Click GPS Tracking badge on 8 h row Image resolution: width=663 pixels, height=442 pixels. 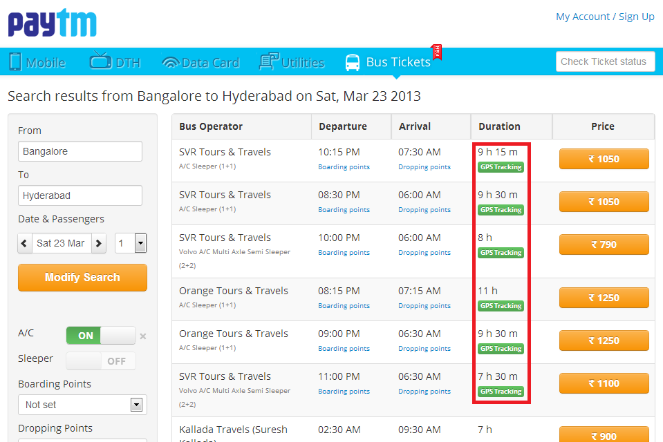coord(501,253)
